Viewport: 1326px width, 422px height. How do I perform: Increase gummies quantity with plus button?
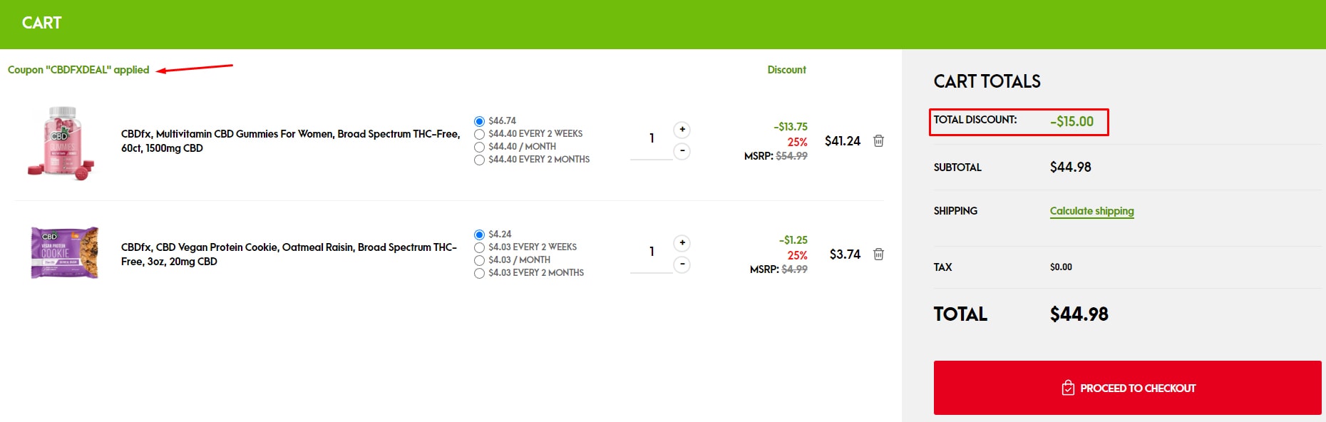(682, 130)
